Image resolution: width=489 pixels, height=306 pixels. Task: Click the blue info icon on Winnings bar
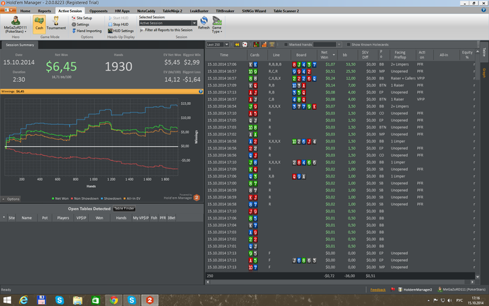pos(200,92)
